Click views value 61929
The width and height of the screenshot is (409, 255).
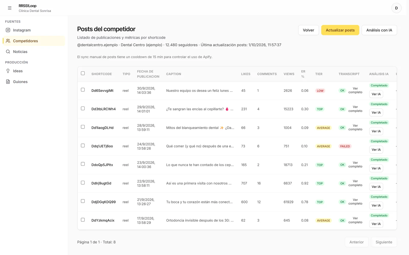click(x=288, y=202)
